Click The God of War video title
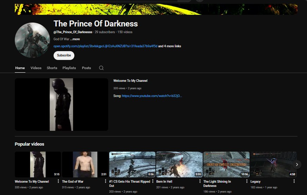Viewport: 307px width, 195px height. (x=73, y=182)
